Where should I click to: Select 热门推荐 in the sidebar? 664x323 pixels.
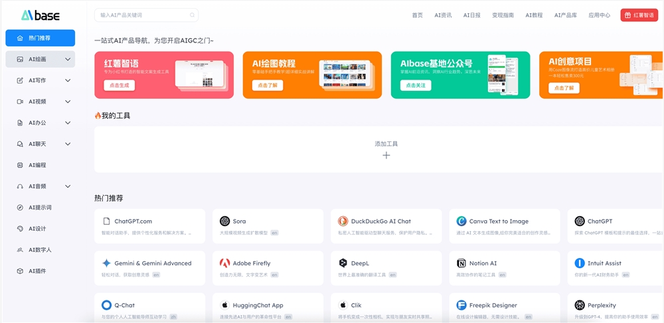[40, 38]
